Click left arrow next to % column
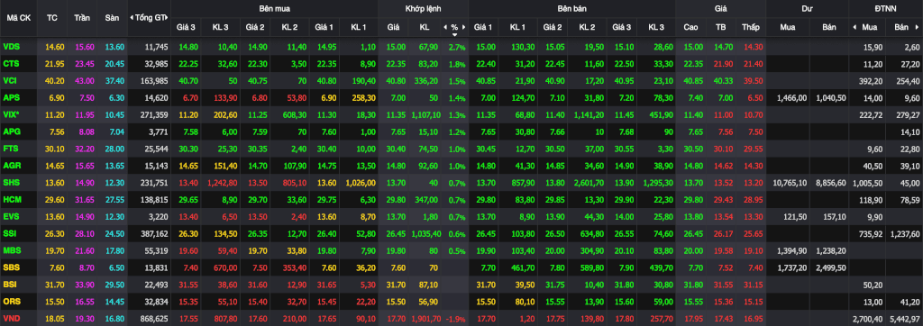The height and width of the screenshot is (326, 923). 445,27
